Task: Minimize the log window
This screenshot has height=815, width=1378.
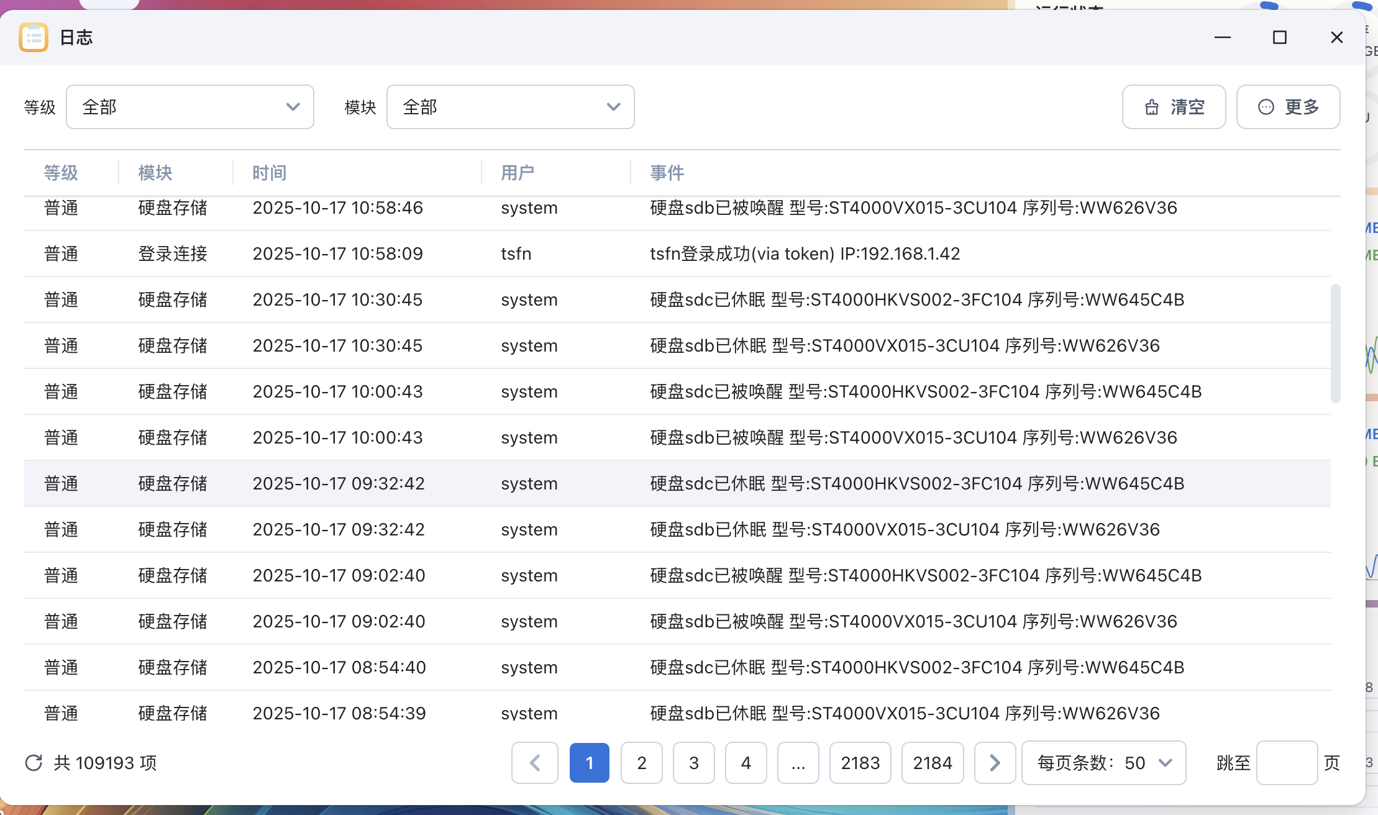Action: coord(1222,37)
